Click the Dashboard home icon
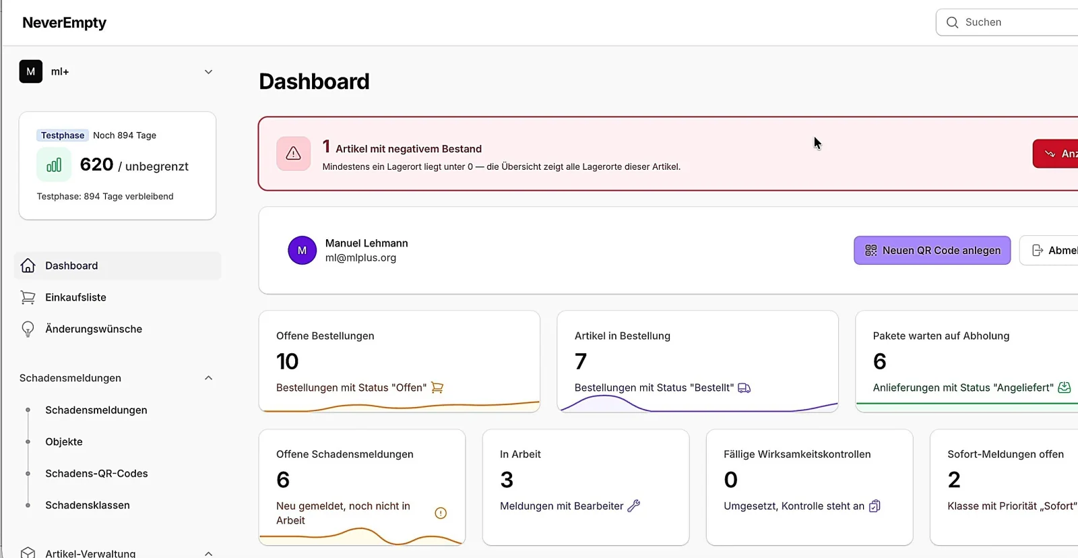The width and height of the screenshot is (1078, 558). pyautogui.click(x=28, y=266)
